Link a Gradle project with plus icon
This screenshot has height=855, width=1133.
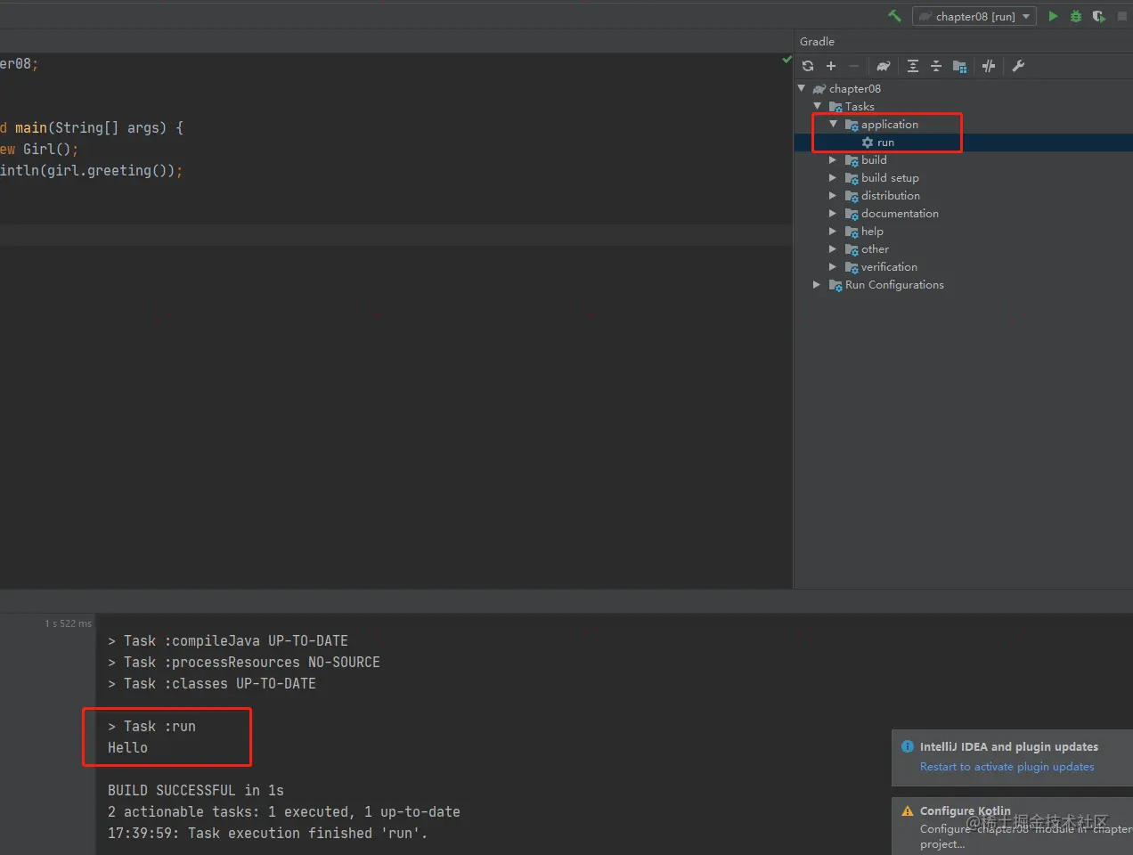coord(831,66)
